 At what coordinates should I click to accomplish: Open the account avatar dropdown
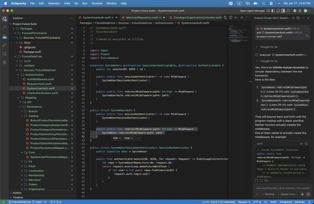tap(307, 10)
